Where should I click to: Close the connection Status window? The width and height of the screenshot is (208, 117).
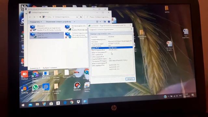[x=131, y=25]
